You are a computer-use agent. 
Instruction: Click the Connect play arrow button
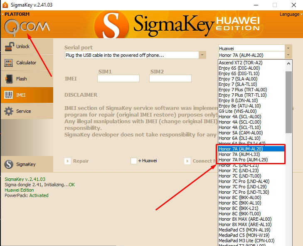[187, 161]
